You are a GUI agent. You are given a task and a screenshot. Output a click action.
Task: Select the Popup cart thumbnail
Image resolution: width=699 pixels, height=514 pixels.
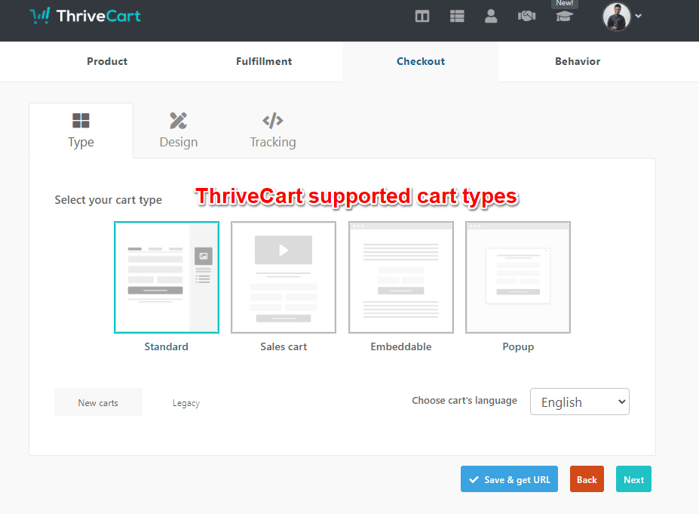[x=518, y=277]
